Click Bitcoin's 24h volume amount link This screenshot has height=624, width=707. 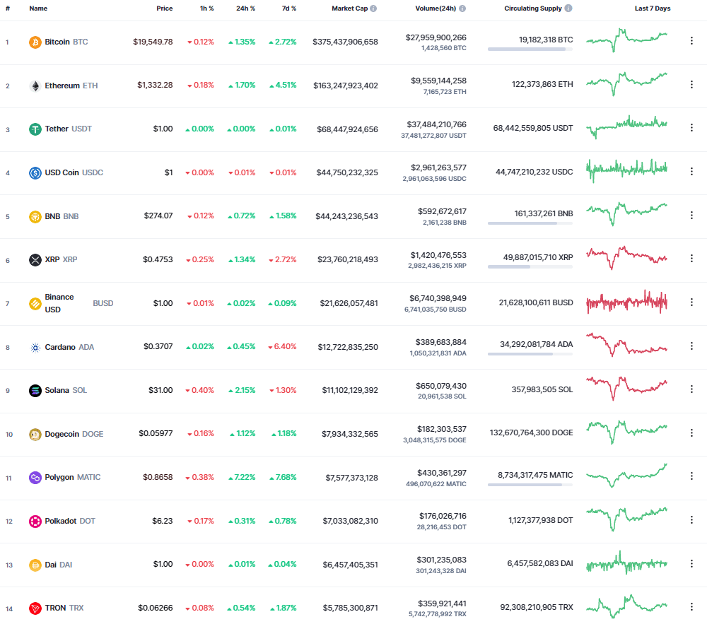[x=436, y=37]
